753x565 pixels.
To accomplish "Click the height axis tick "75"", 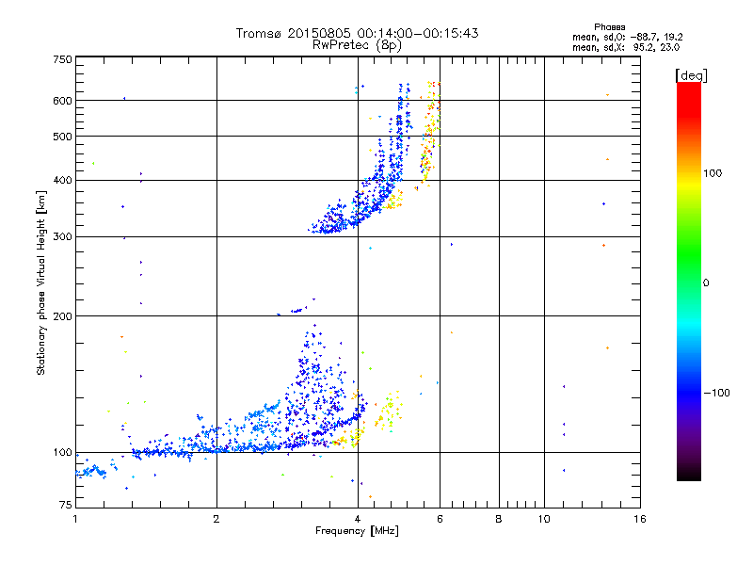I will click(66, 505).
